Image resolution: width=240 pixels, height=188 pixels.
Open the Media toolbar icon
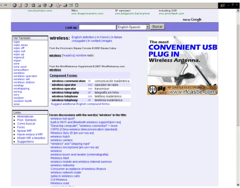(x=45, y=6)
